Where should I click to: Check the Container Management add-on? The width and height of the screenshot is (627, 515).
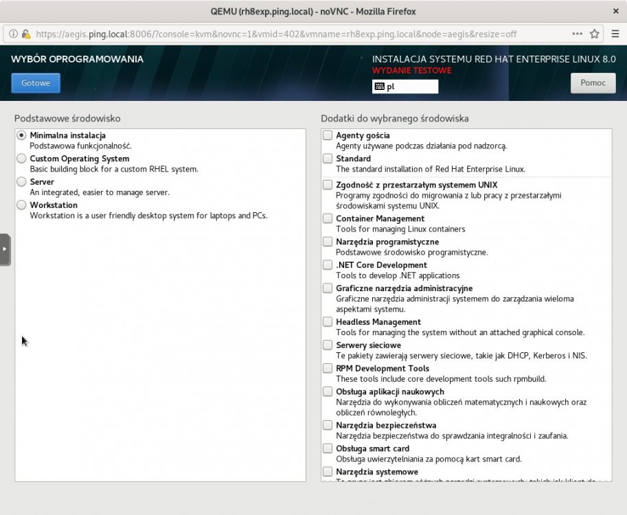[x=328, y=218]
